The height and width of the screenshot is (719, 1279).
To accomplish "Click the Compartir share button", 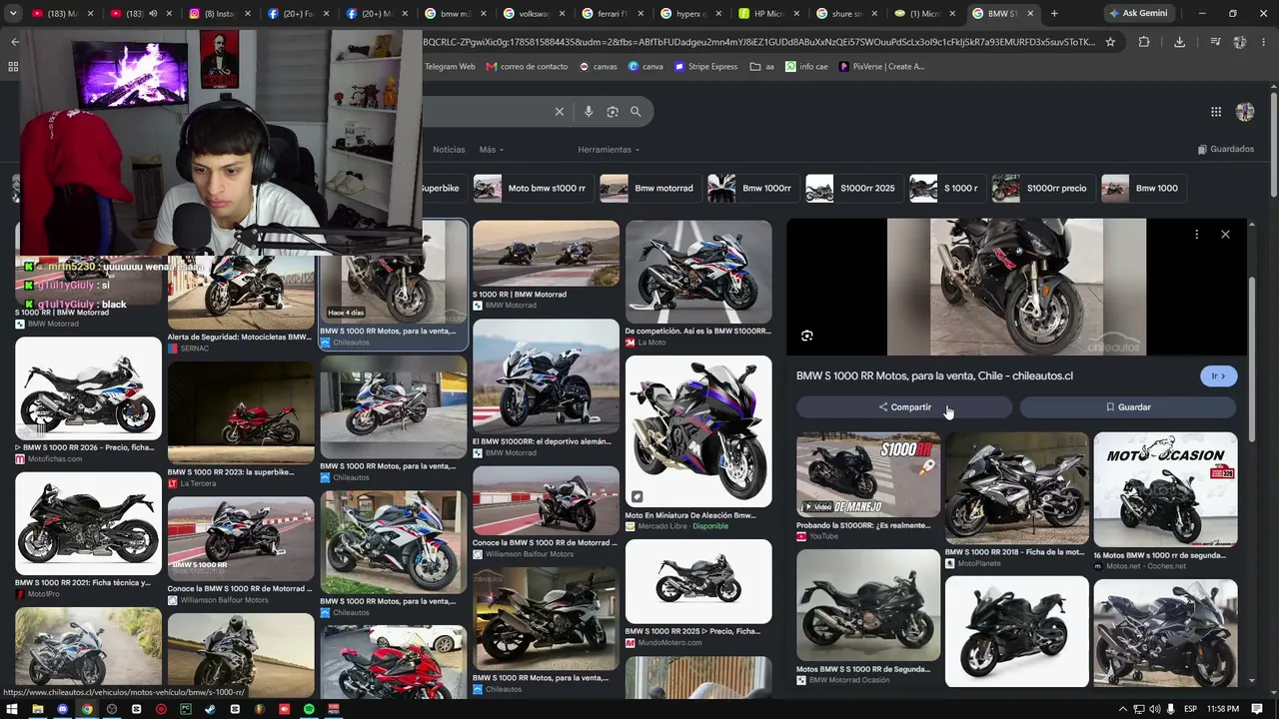I will (904, 407).
